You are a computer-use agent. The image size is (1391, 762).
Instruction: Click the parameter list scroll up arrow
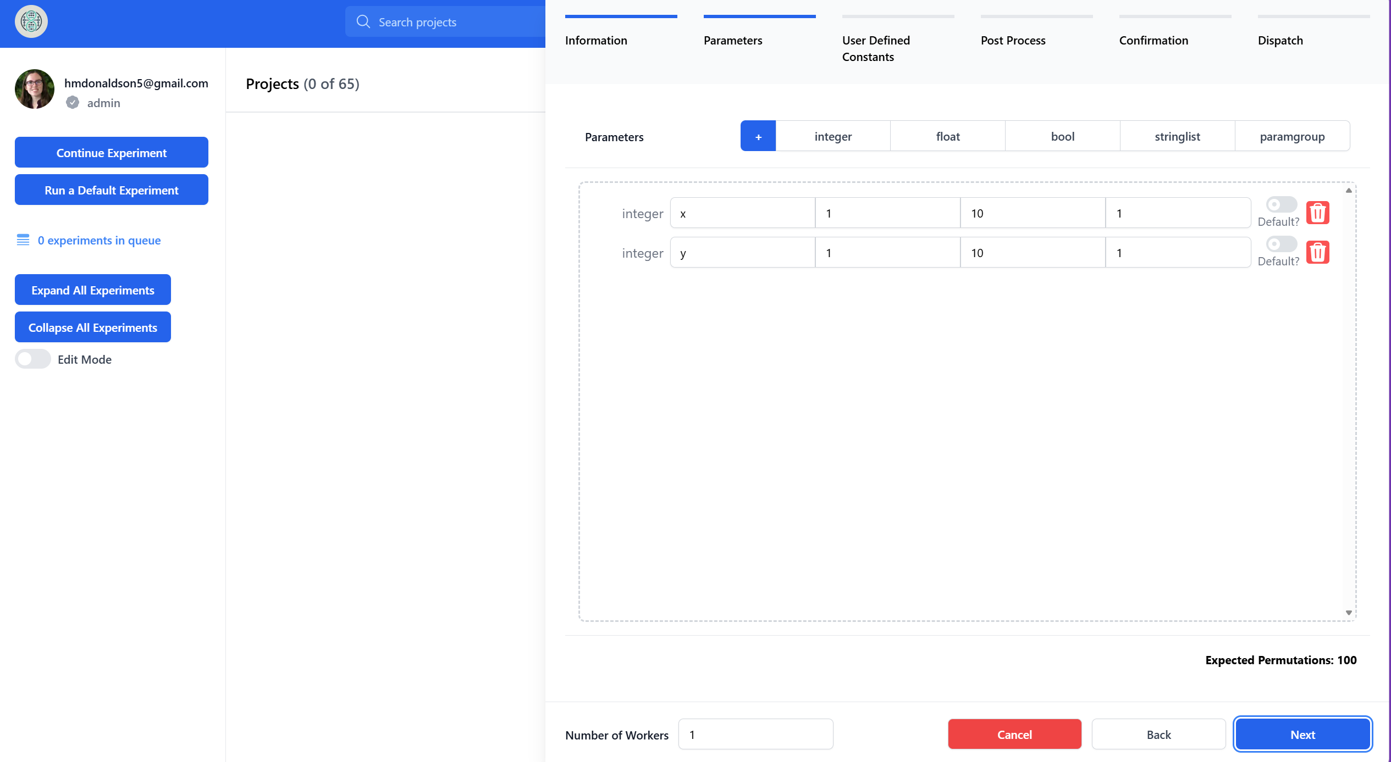1349,190
